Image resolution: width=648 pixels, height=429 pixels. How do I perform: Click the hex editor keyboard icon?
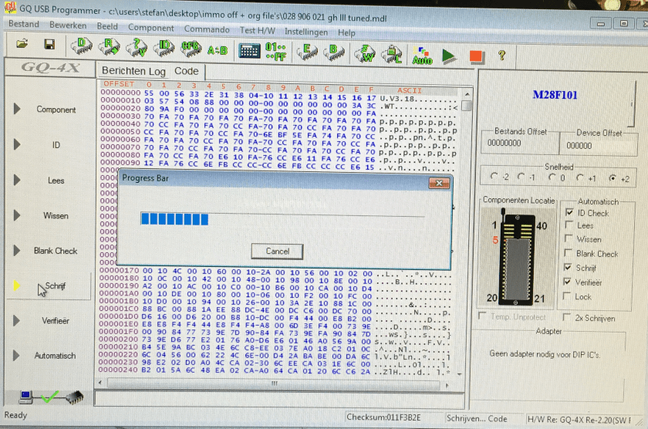coord(249,51)
